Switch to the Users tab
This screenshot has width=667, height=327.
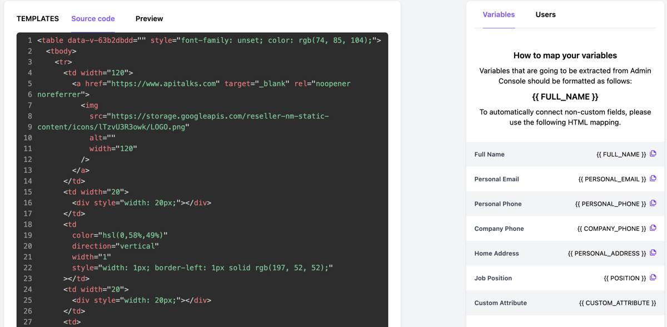pyautogui.click(x=545, y=14)
